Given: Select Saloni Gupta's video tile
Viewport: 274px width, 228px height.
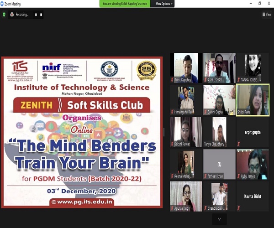Looking at the screenshot, I should (219, 100).
